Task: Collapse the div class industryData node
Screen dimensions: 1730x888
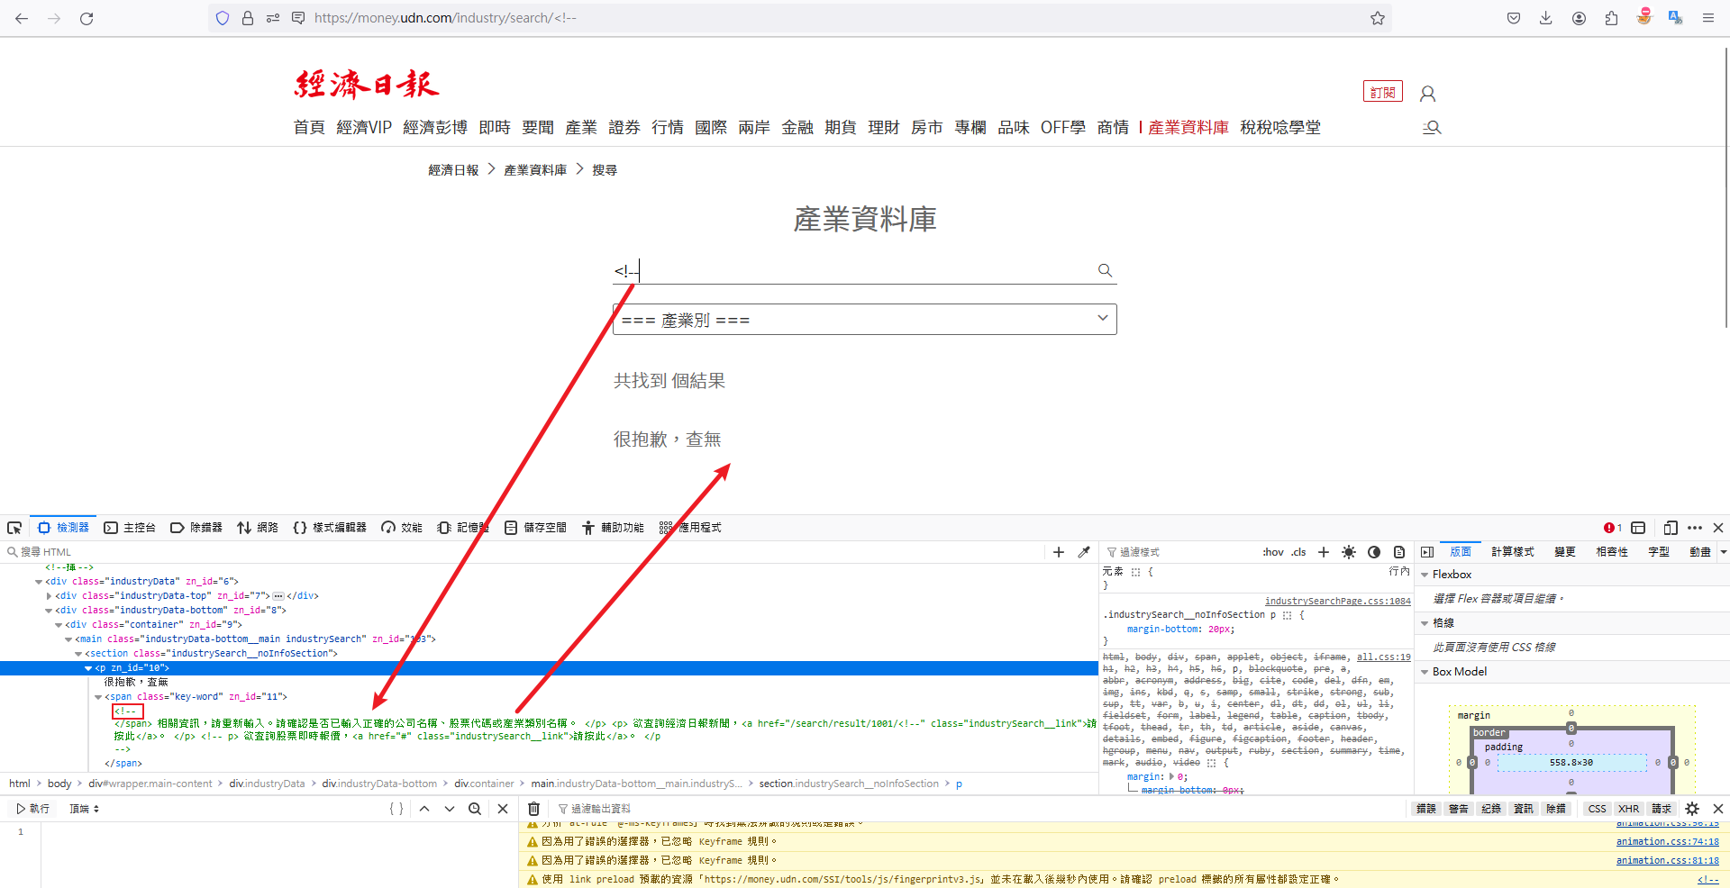Action: coord(39,582)
